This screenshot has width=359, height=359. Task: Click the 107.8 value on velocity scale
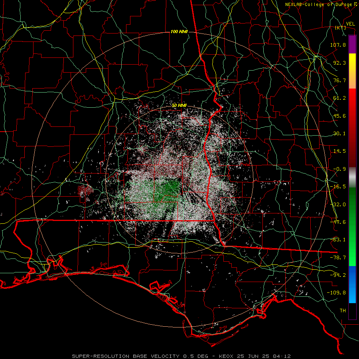tap(338, 45)
